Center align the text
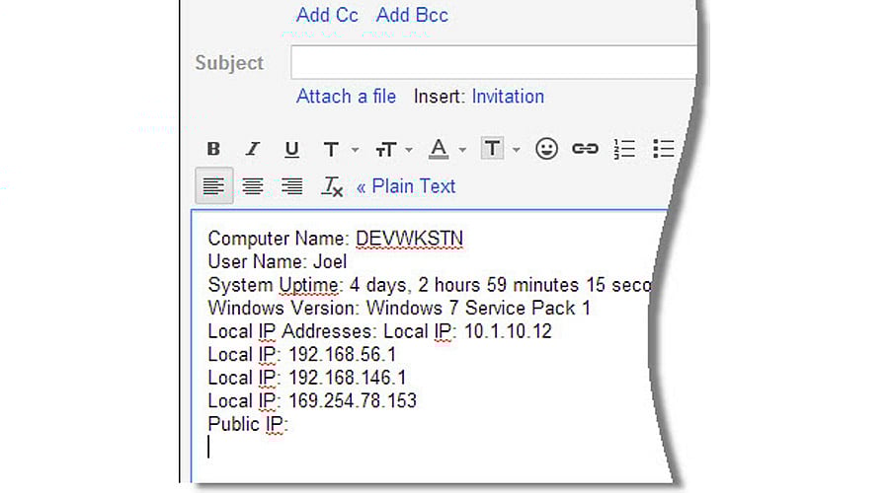The height and width of the screenshot is (493, 889). [253, 186]
